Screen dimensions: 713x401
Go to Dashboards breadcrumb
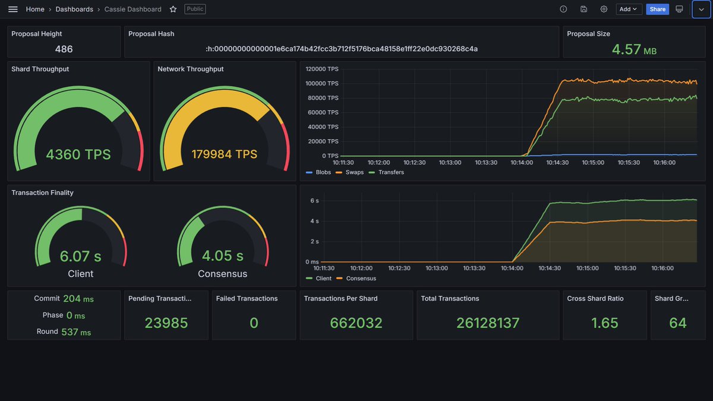(x=74, y=9)
